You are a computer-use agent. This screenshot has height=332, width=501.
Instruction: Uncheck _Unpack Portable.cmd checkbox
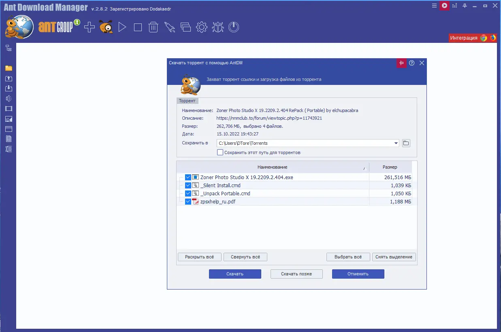coord(188,193)
